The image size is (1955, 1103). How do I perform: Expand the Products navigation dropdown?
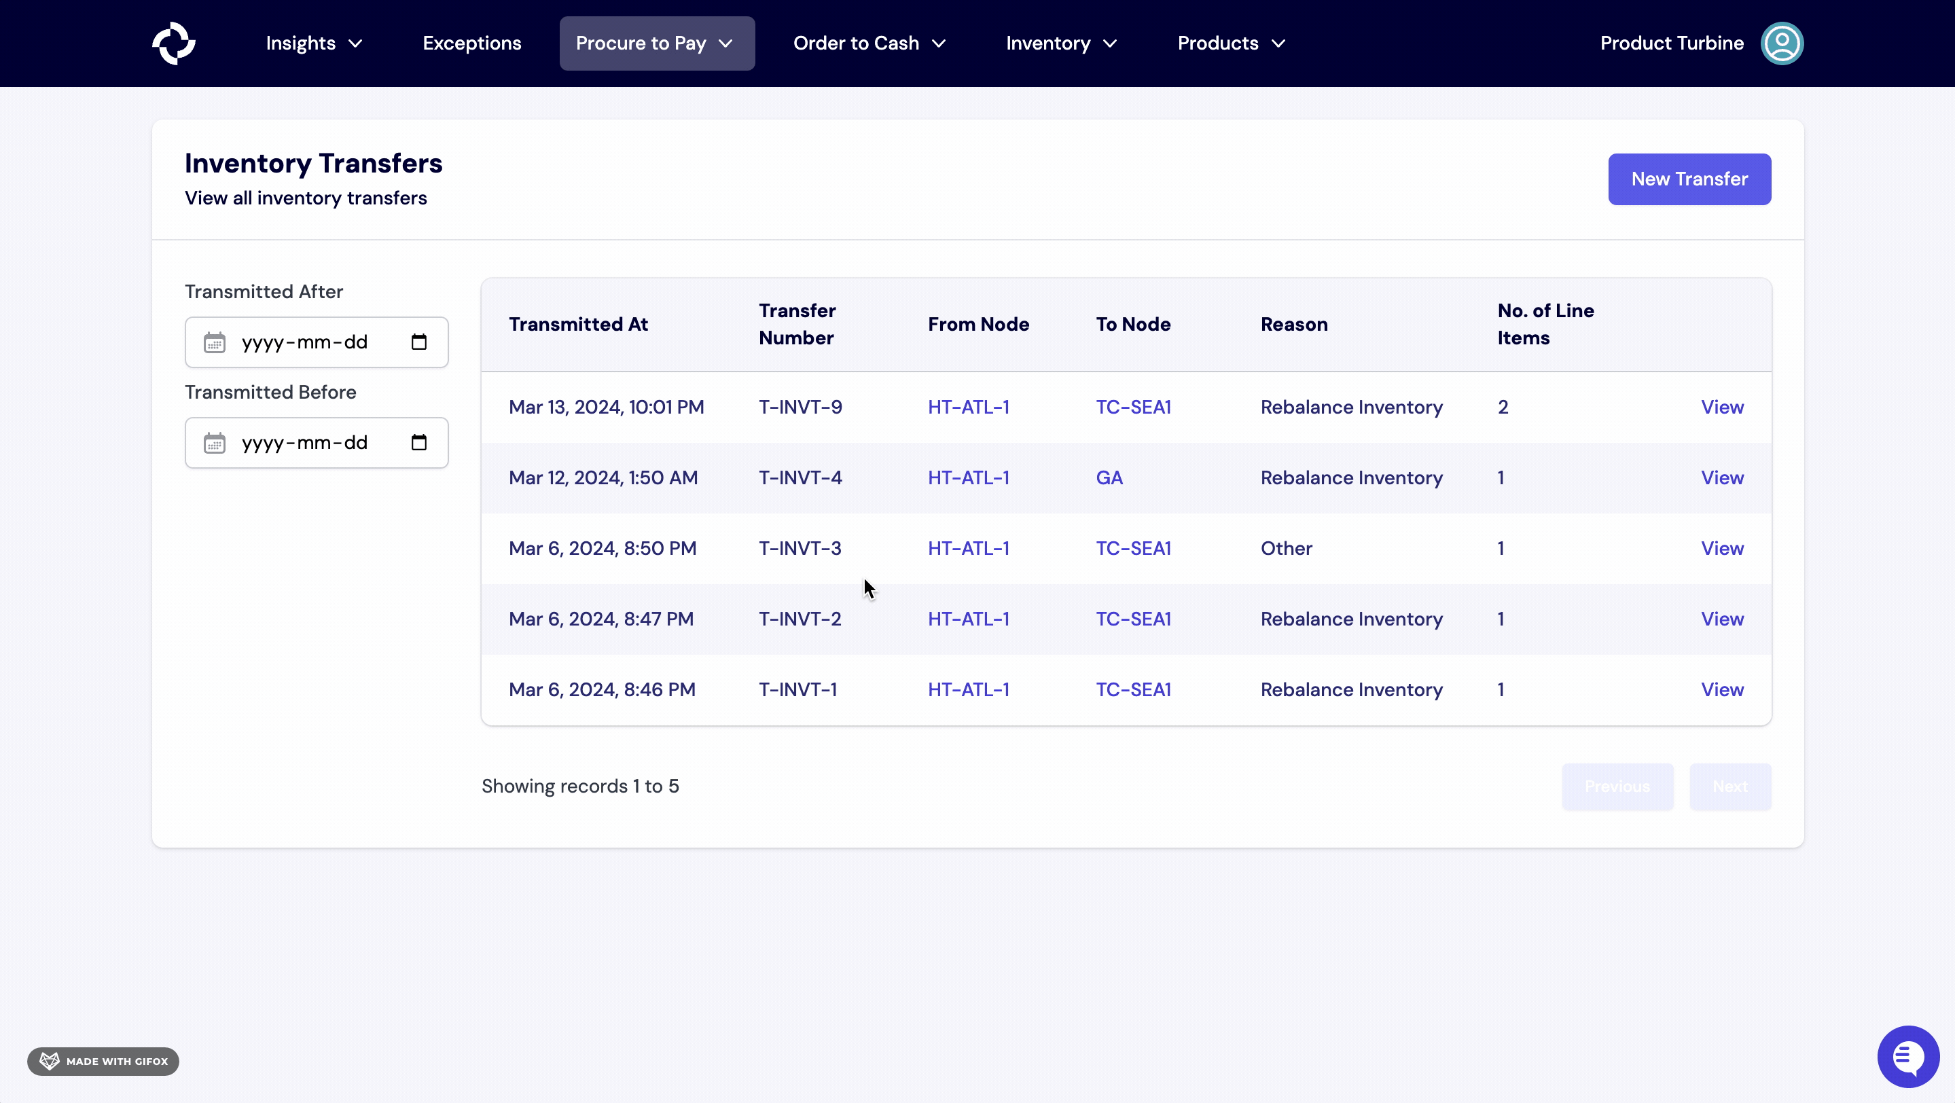click(x=1230, y=43)
